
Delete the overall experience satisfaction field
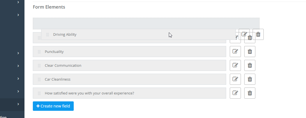(250, 93)
